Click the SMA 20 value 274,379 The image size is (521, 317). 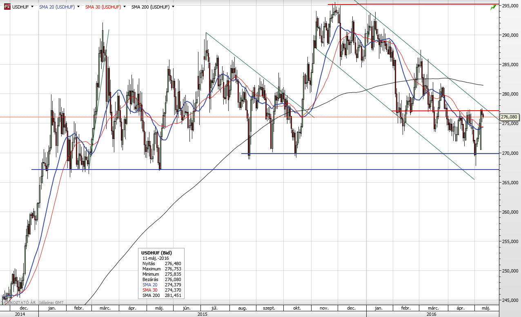(x=174, y=285)
